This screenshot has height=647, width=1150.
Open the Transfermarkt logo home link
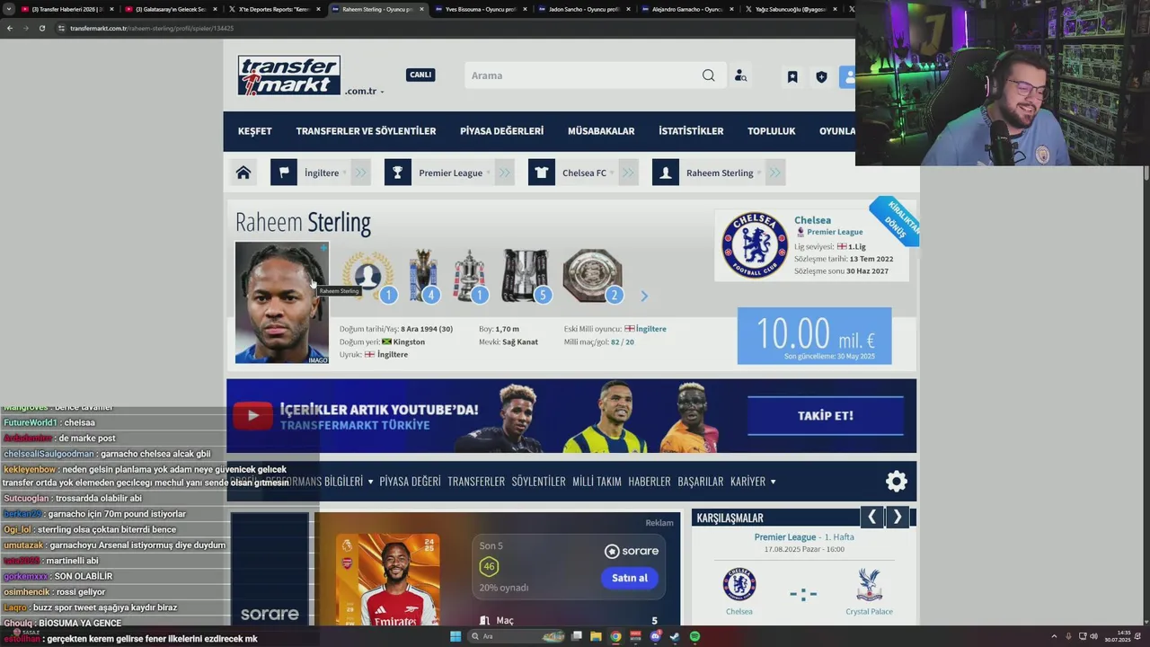(289, 75)
